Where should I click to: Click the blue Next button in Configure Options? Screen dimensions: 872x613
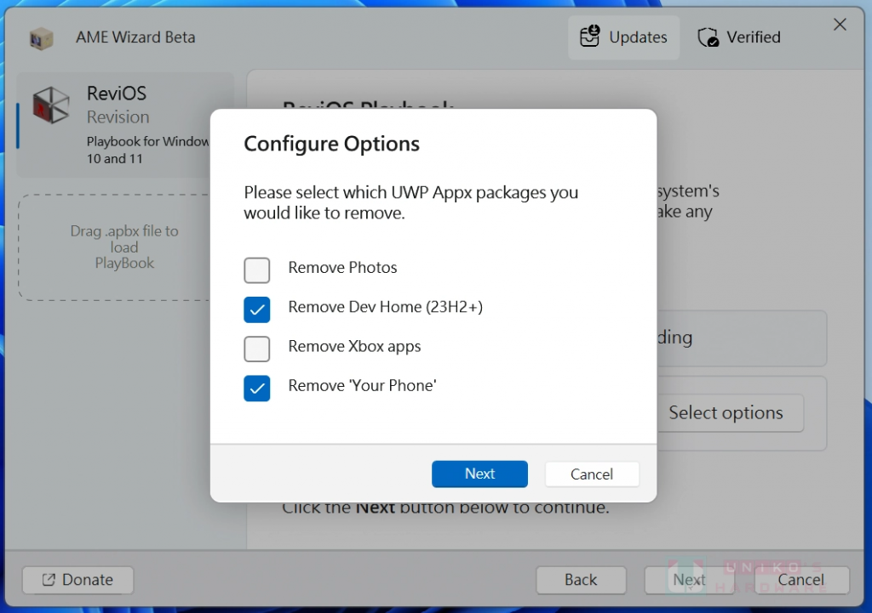tap(479, 474)
